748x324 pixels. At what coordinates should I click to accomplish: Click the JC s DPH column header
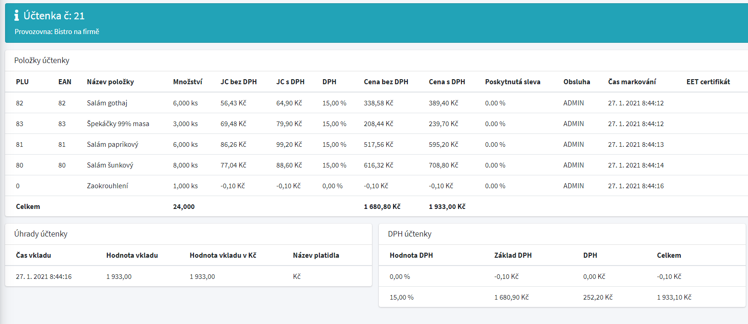(x=290, y=82)
